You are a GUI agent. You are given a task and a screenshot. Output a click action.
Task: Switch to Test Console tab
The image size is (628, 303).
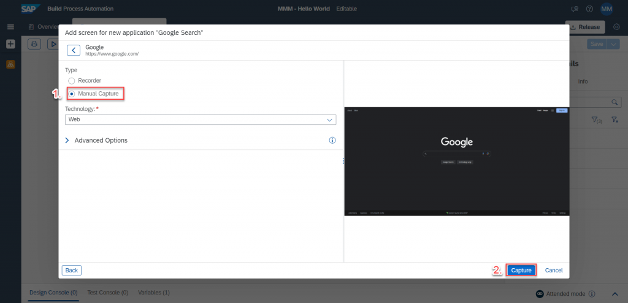pyautogui.click(x=108, y=293)
